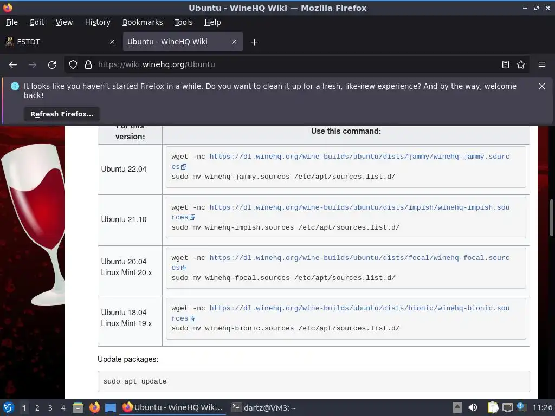Open the File menu
Viewport: 555px width, 416px height.
click(12, 22)
